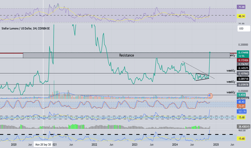This screenshot has height=148, width=251.
Task: Select the Stellar Lumens / US Dollar chart title
Action: click(x=26, y=29)
